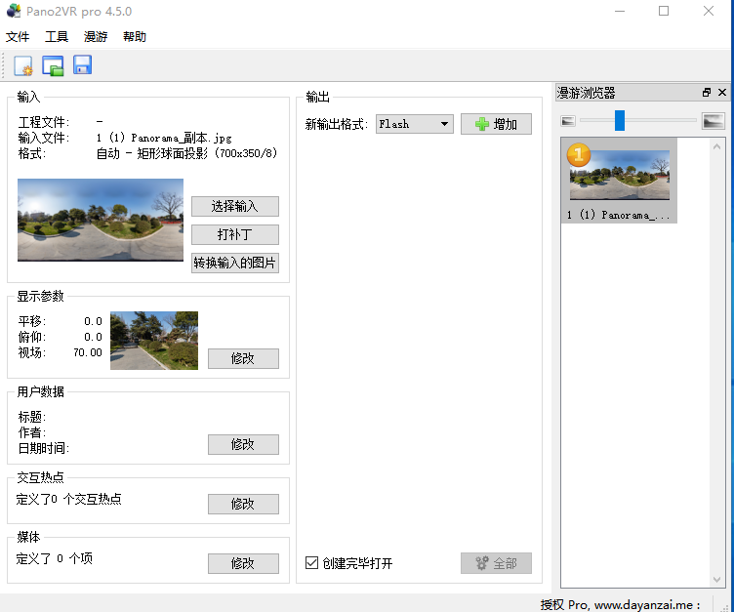Open the 新输出格式 Flash dropdown
Viewport: 734px width, 612px height.
point(415,124)
